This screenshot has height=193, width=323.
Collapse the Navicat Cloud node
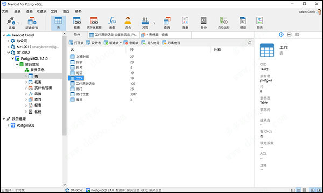tap(4, 35)
